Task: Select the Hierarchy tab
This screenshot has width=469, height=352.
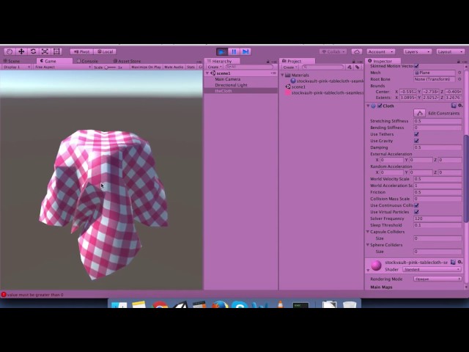Action: click(221, 61)
